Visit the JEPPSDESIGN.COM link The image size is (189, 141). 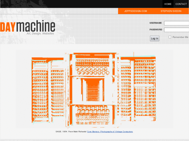tap(136, 11)
